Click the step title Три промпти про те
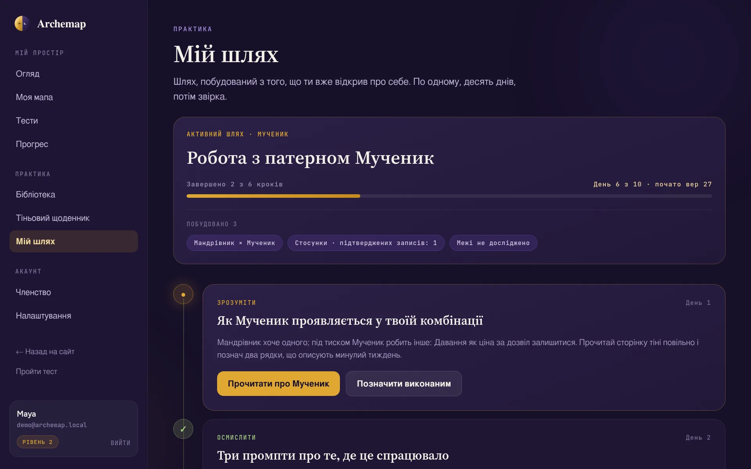Screen dimensions: 751x469 pyautogui.click(x=333, y=455)
